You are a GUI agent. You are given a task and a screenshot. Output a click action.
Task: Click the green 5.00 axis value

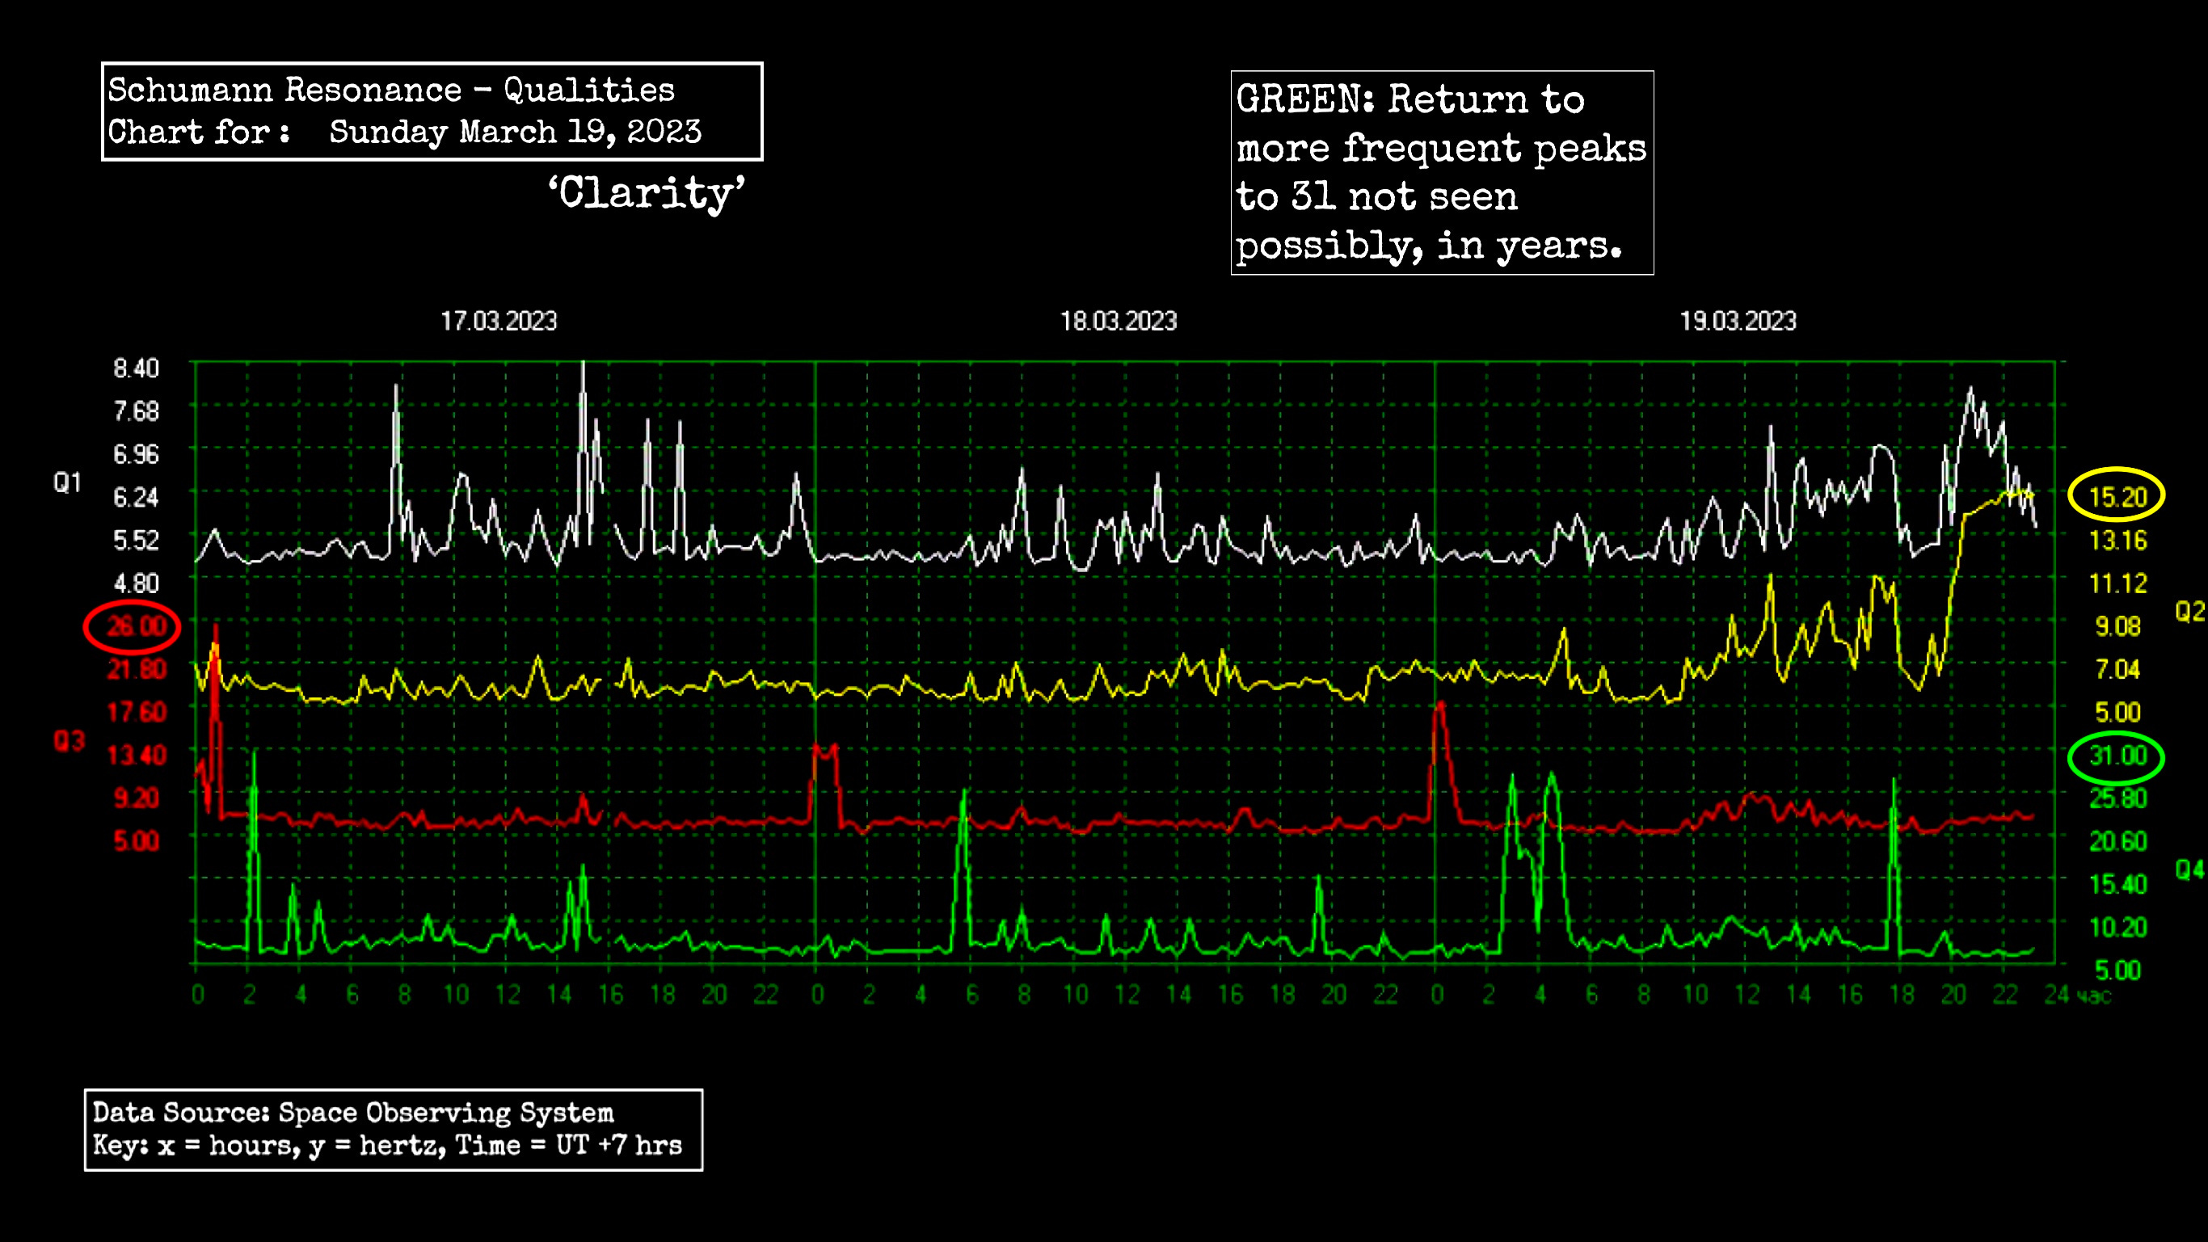pos(2118,970)
